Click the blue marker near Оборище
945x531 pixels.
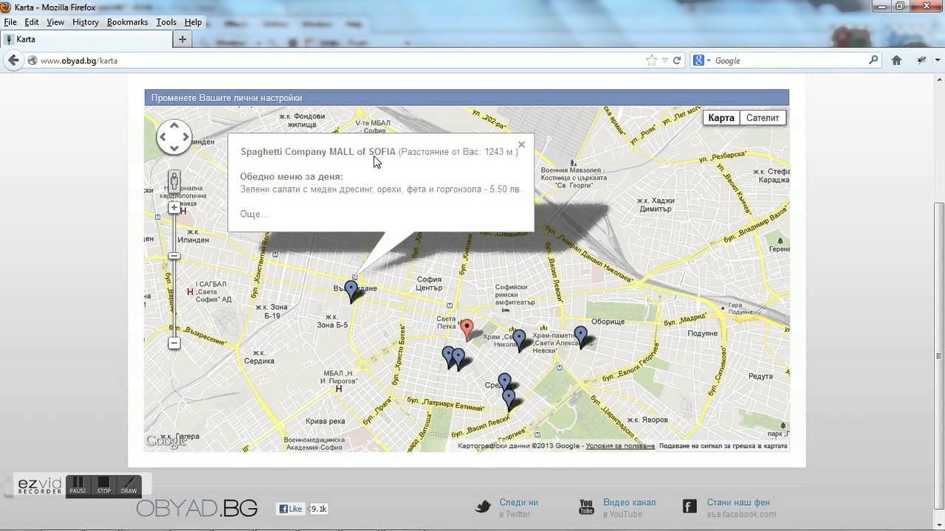[581, 336]
